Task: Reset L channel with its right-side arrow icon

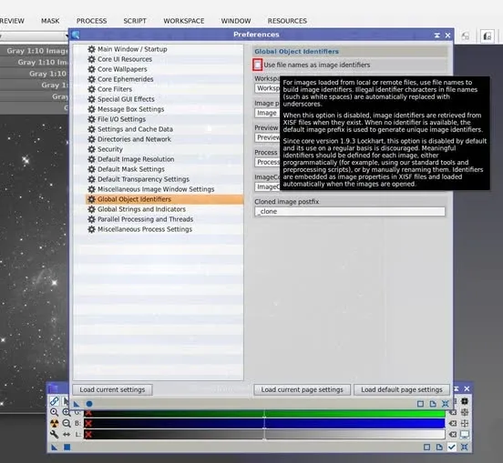Action: 453,434
